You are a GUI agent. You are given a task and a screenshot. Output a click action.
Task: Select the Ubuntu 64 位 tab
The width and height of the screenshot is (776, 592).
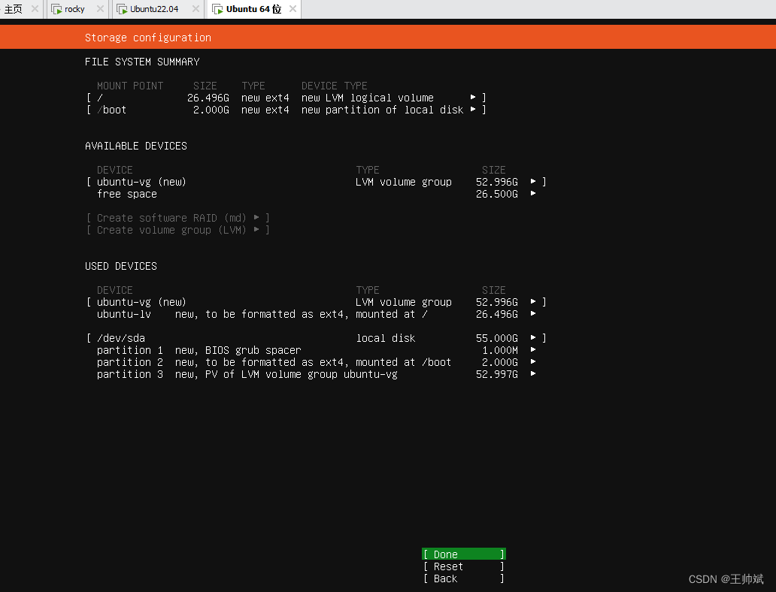tap(253, 9)
